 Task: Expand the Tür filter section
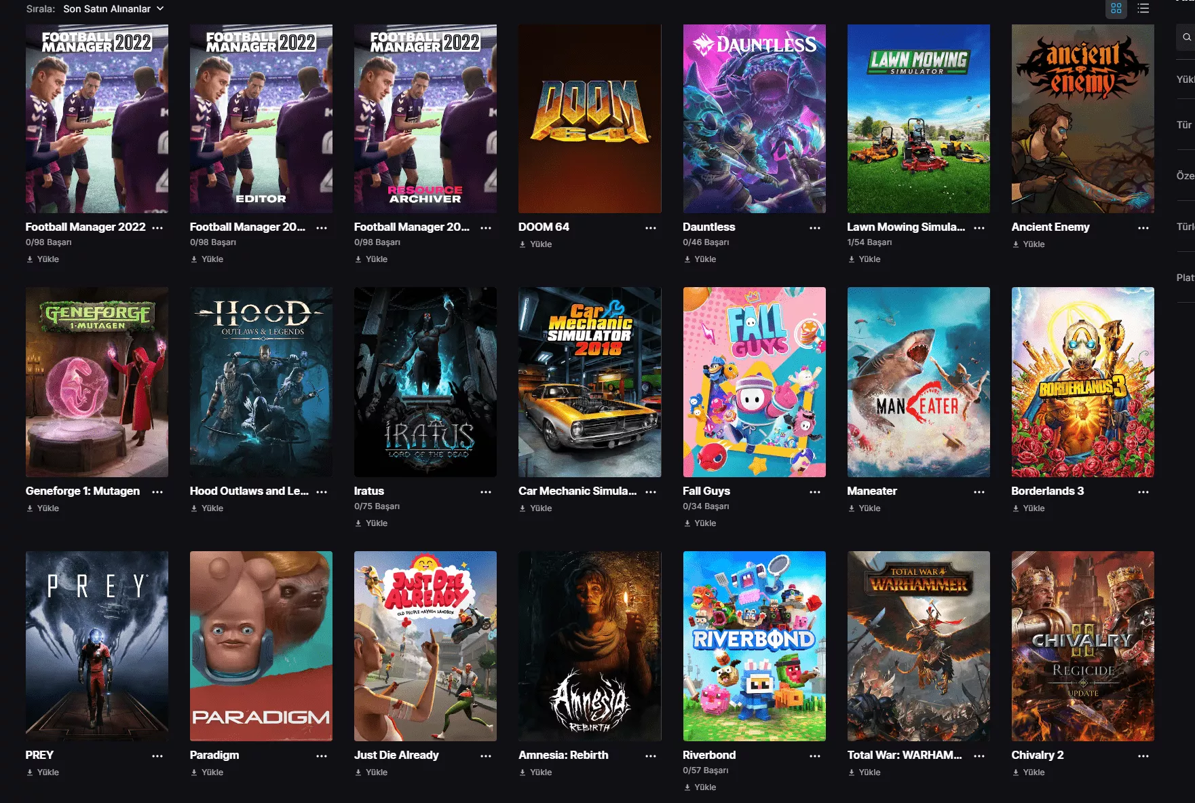point(1185,125)
